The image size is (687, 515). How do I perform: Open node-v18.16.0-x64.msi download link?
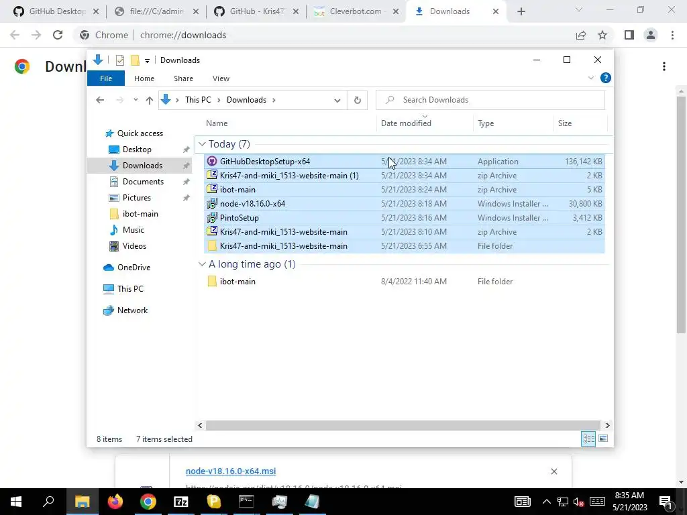coord(231,471)
